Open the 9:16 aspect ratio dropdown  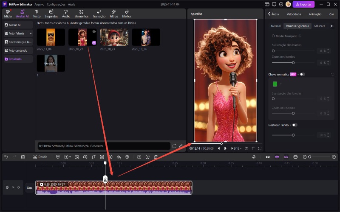[236, 148]
